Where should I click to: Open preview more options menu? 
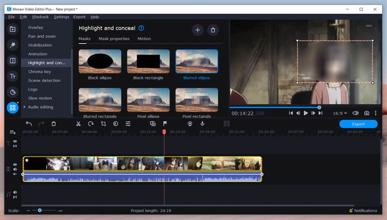(376, 113)
